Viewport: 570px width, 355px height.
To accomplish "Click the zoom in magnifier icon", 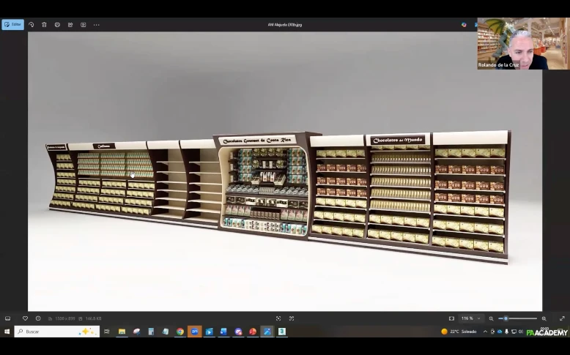I will pyautogui.click(x=544, y=318).
